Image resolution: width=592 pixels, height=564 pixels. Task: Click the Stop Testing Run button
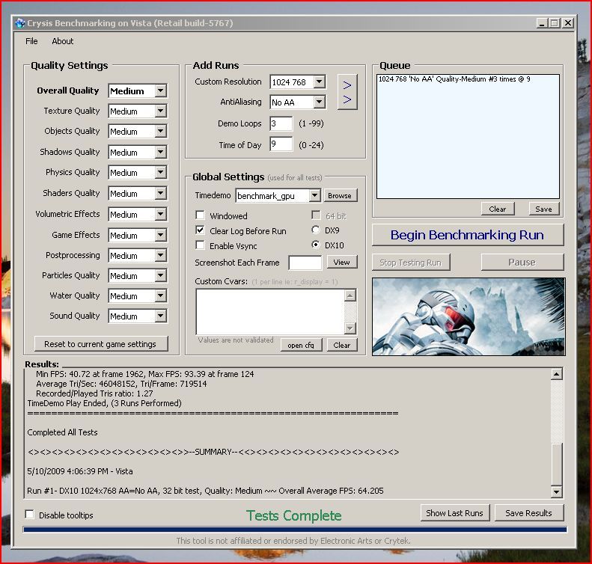point(411,263)
